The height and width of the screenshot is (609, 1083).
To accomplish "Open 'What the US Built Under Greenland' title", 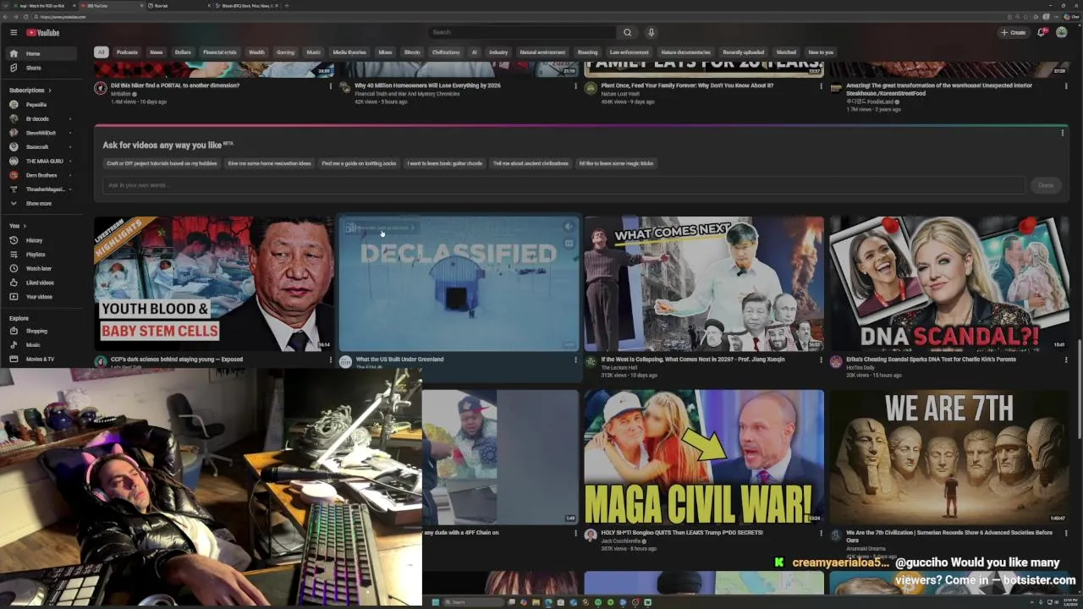I will point(399,359).
